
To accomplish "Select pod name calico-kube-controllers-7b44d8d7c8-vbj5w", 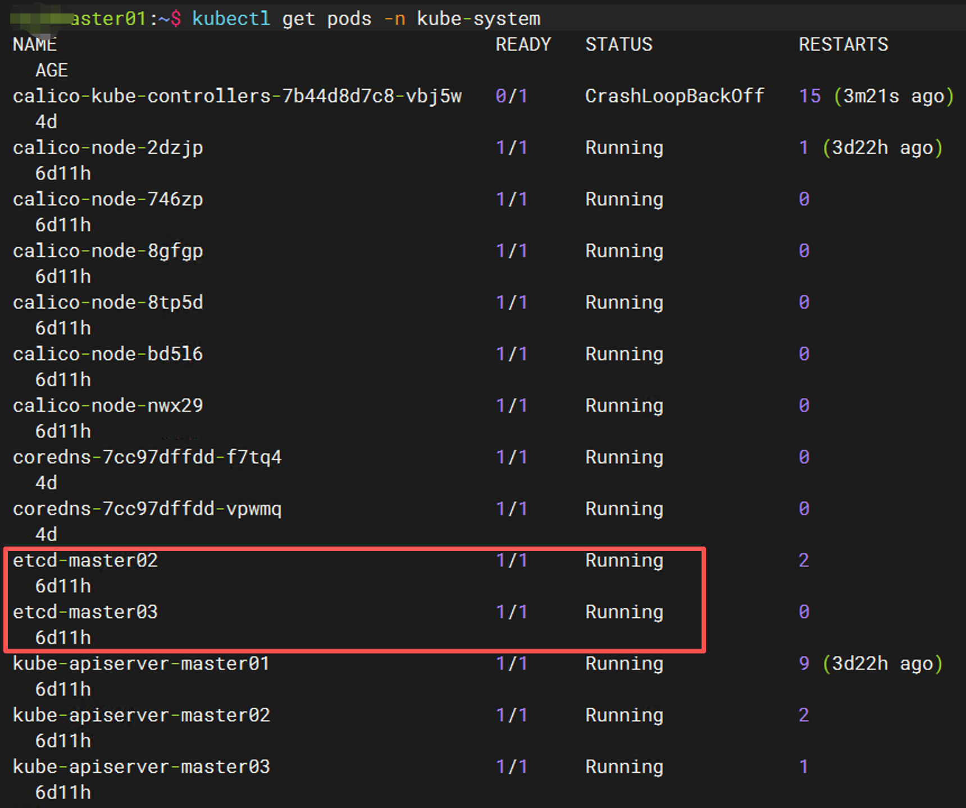I will point(237,96).
